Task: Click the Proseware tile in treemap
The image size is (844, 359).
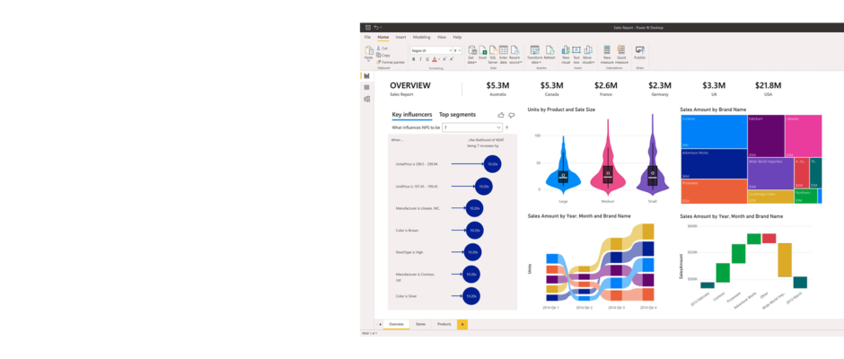Action: [714, 191]
